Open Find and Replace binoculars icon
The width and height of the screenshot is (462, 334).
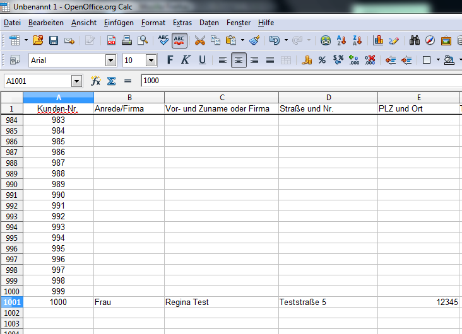(414, 40)
